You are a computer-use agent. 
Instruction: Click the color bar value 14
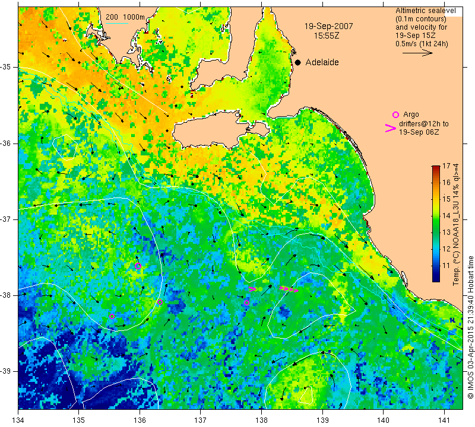(x=446, y=215)
